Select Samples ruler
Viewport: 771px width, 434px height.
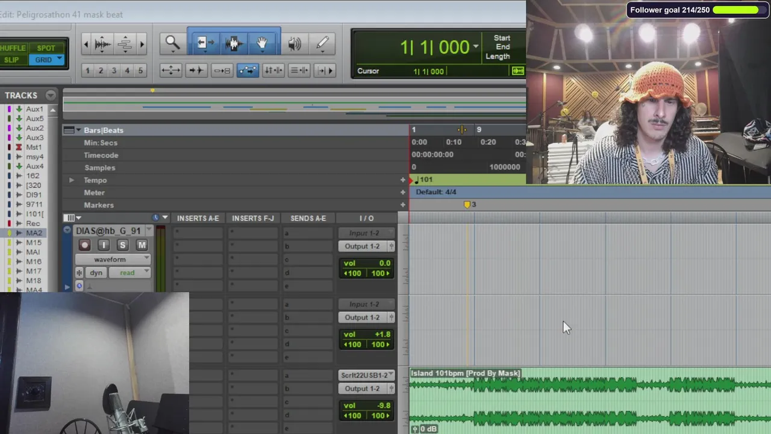point(99,168)
